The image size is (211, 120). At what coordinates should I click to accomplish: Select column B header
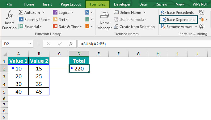(x=39, y=54)
